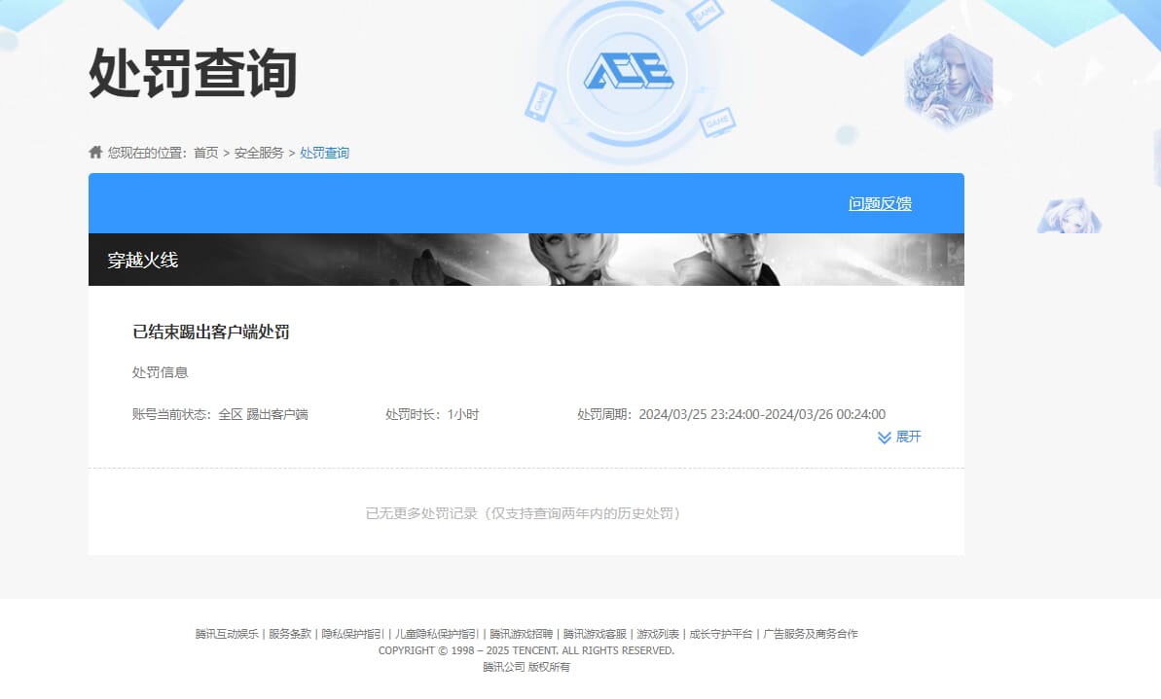The width and height of the screenshot is (1161, 699).
Task: Click the 处罚查询 page title
Action: point(194,73)
